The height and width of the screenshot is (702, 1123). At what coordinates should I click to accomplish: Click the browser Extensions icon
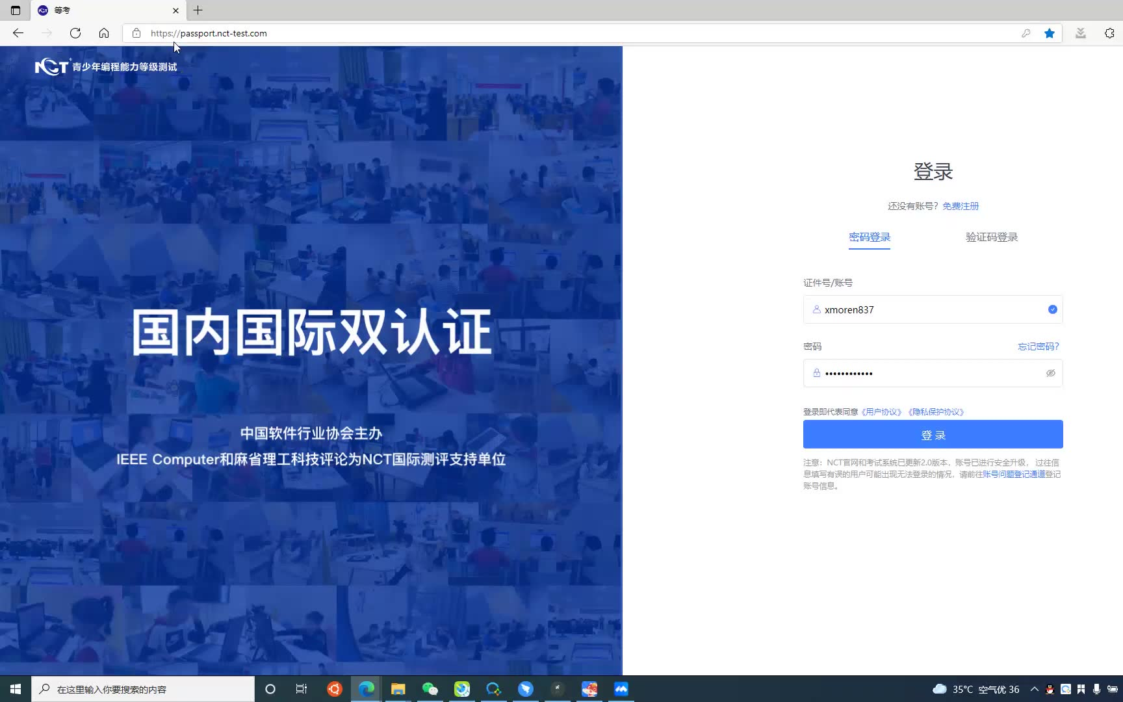(1109, 33)
